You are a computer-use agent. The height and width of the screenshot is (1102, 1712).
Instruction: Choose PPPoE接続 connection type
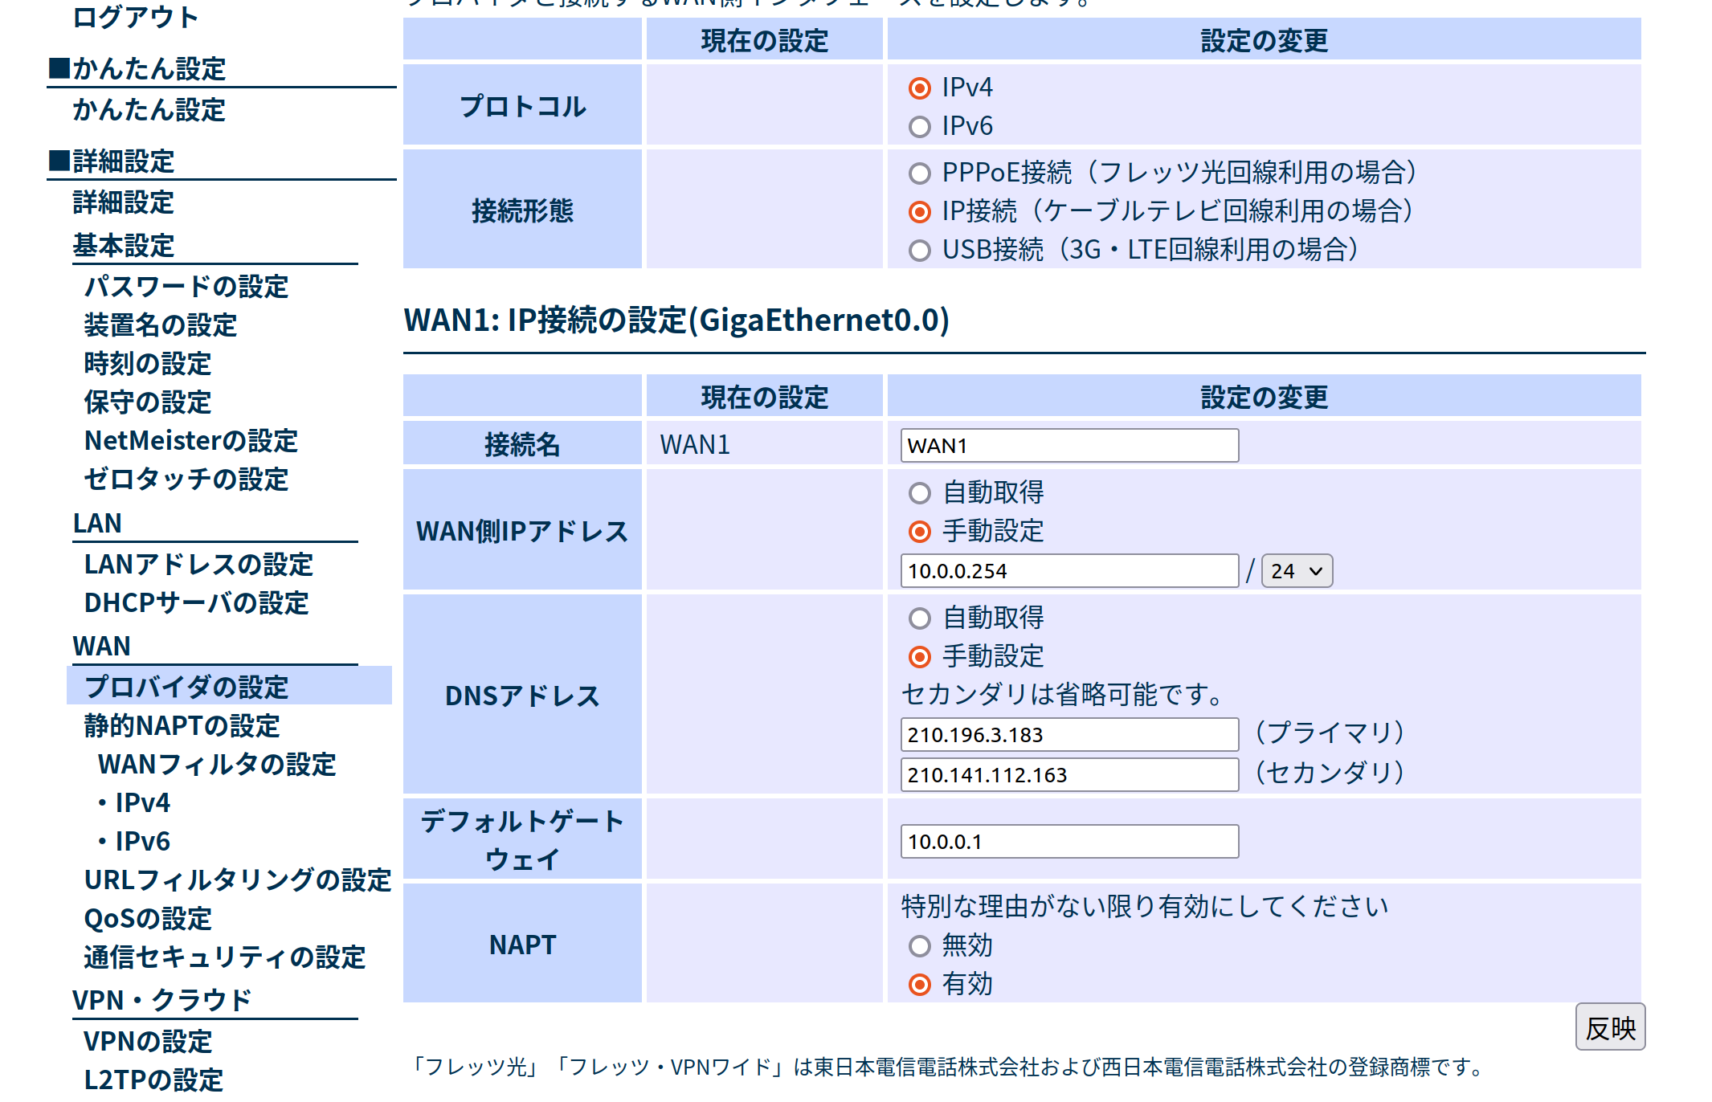pos(919,173)
